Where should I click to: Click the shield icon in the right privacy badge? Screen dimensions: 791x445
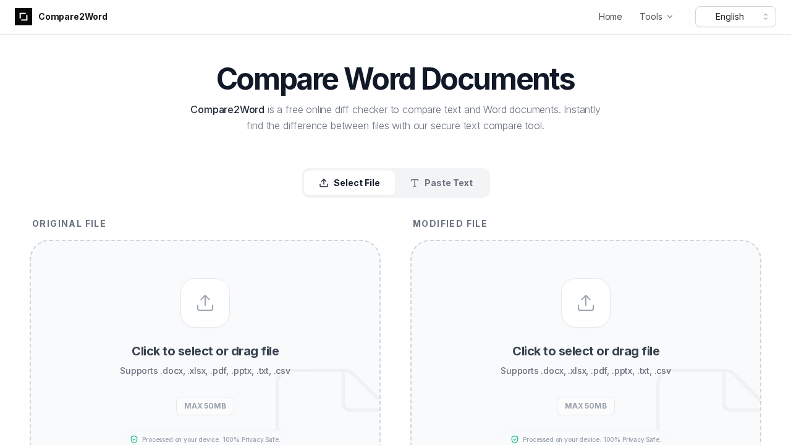(515, 439)
